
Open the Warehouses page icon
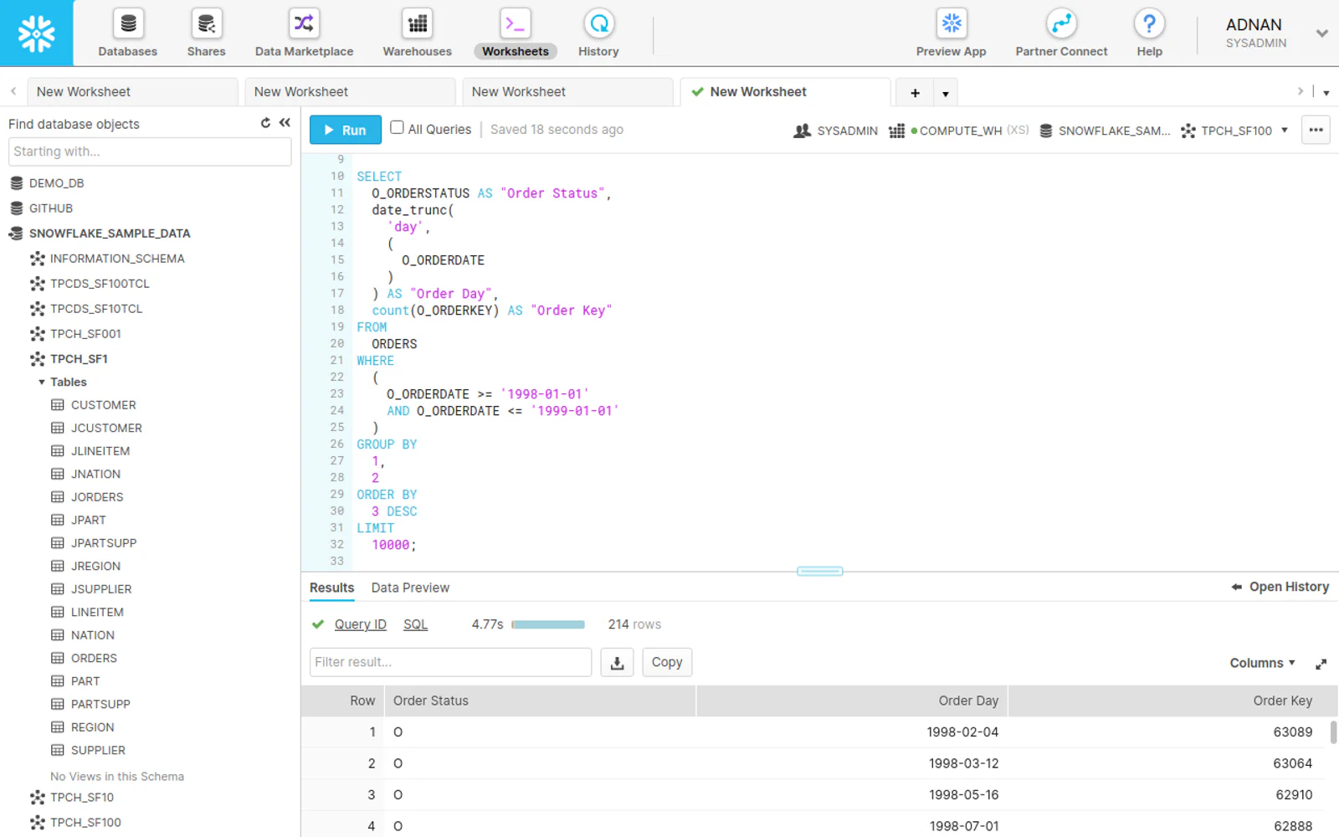[417, 23]
